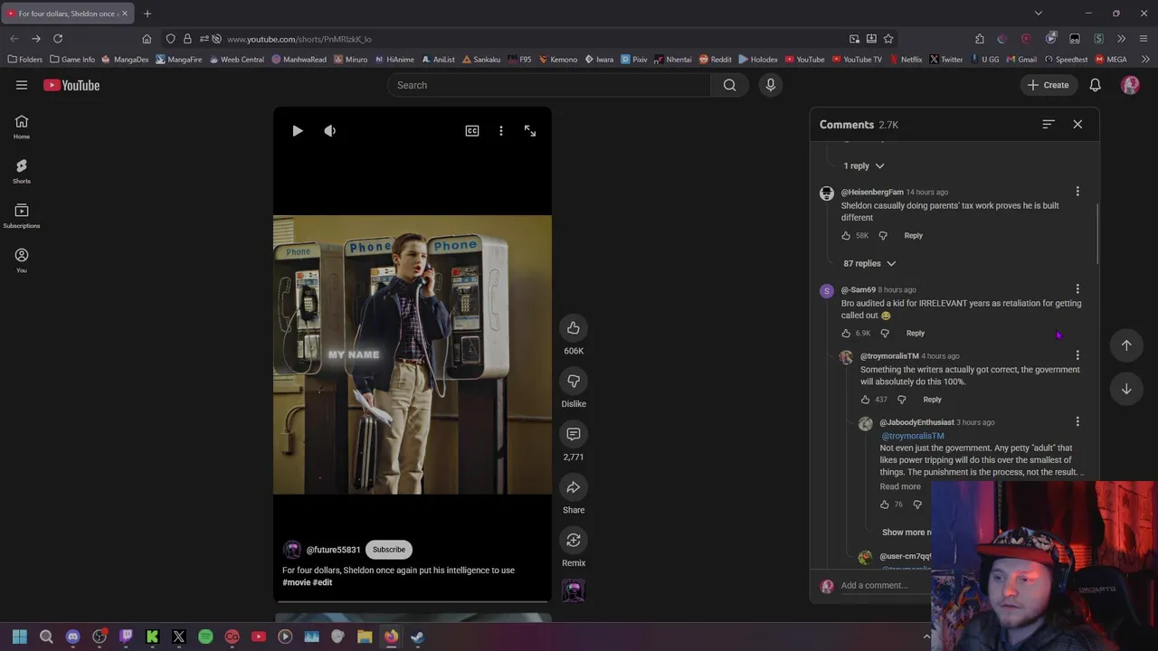Remix this Short
This screenshot has height=651, width=1158.
click(574, 540)
